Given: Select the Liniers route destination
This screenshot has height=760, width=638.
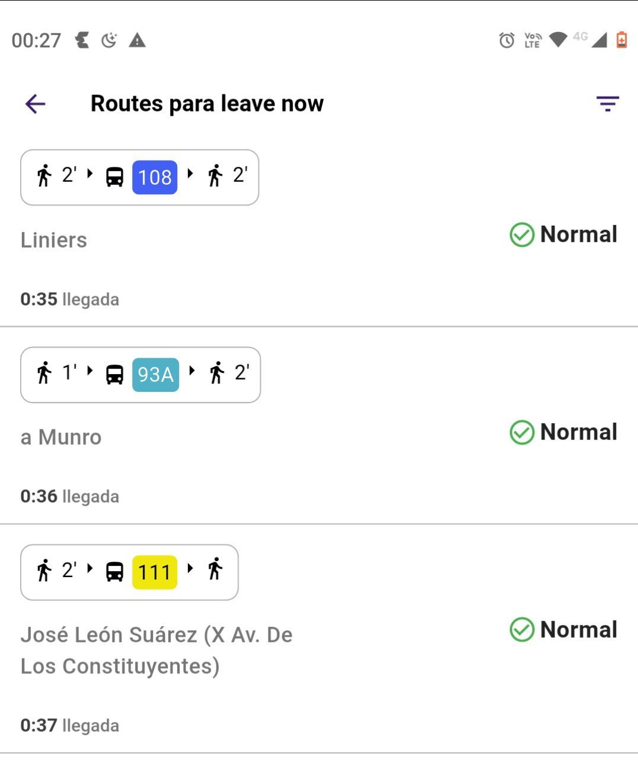Looking at the screenshot, I should [x=54, y=240].
